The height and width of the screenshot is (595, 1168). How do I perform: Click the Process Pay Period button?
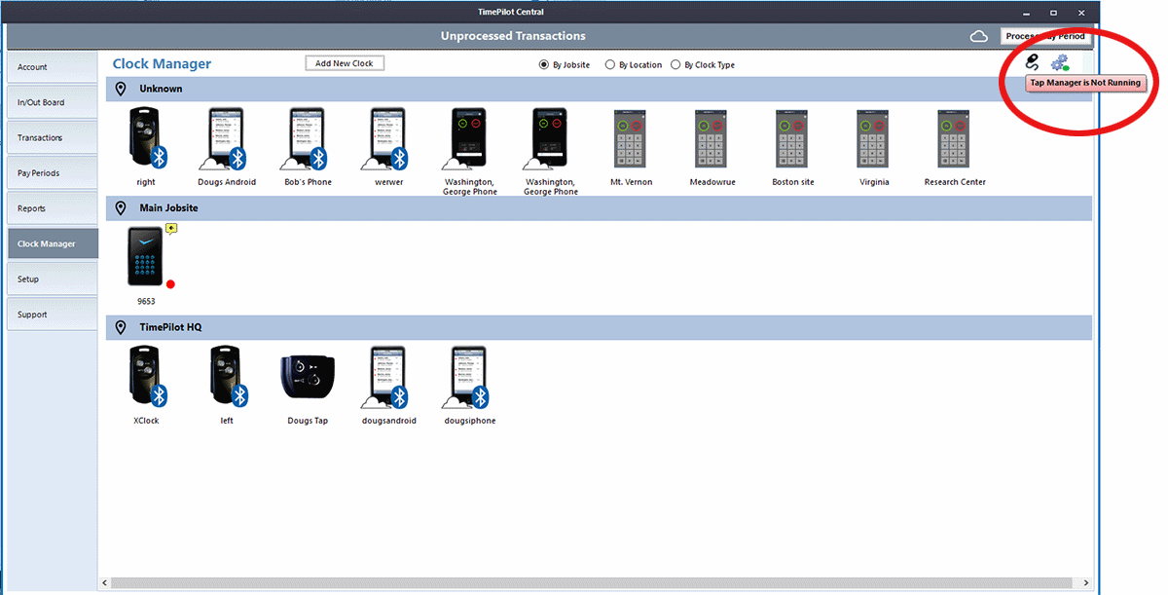point(1046,36)
